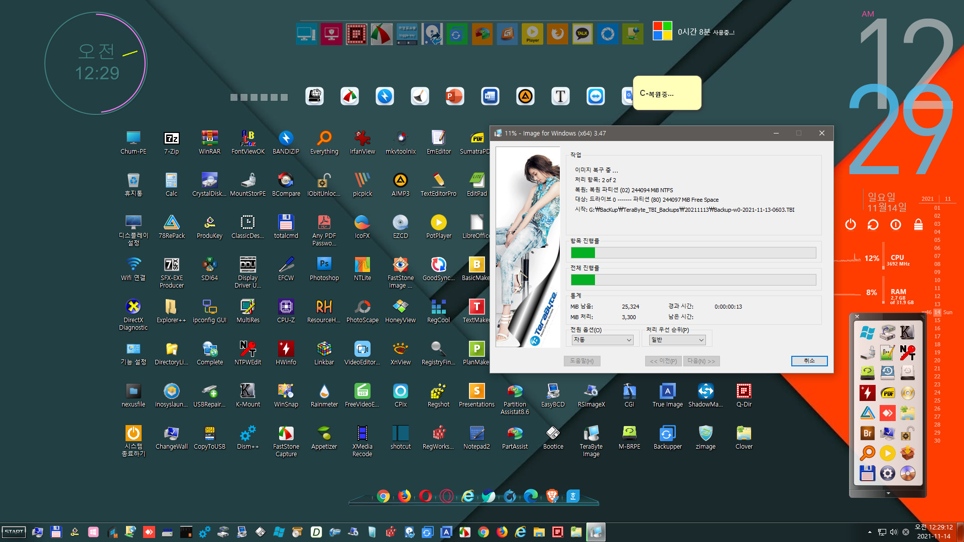
Task: Open WinSnap desktop shortcut
Action: tap(286, 395)
